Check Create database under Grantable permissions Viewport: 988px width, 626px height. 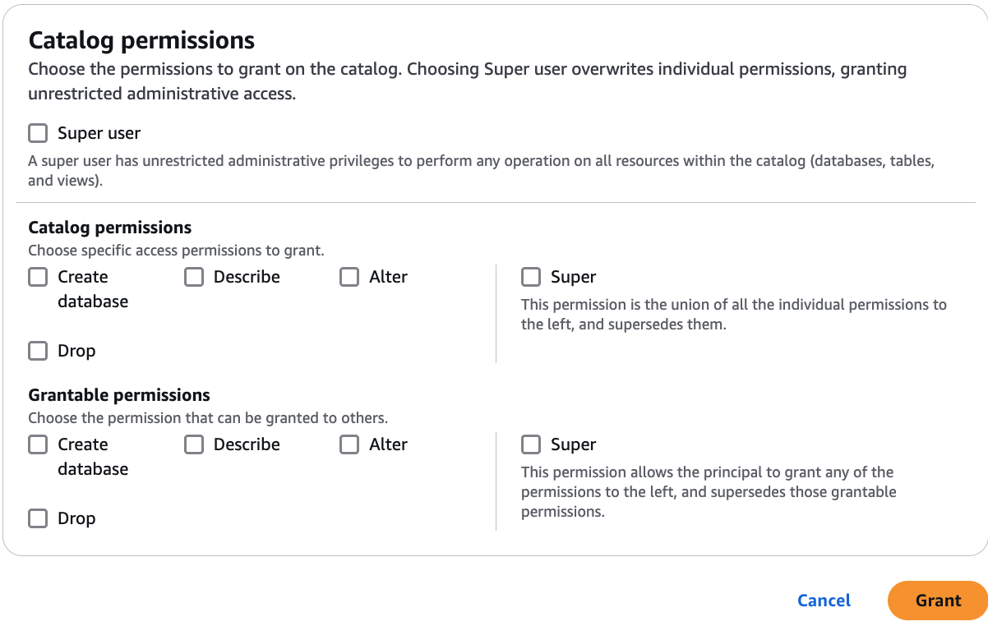tap(38, 444)
